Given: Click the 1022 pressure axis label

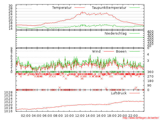Looking at the screenshot, I should pos(8,102).
